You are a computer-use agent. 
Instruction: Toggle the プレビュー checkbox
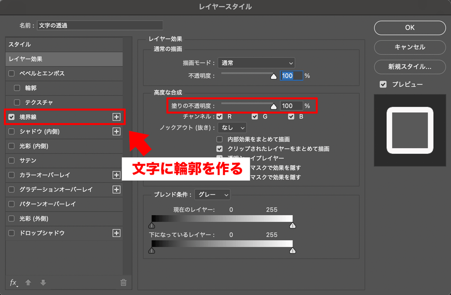(383, 84)
